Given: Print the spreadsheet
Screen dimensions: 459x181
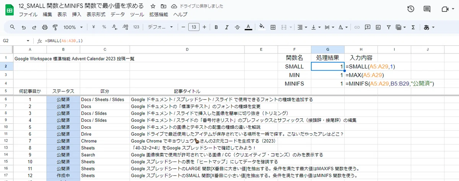Looking at the screenshot, I should (45, 27).
